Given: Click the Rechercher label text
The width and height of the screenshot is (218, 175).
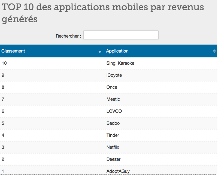Looking at the screenshot, I should pos(68,36).
